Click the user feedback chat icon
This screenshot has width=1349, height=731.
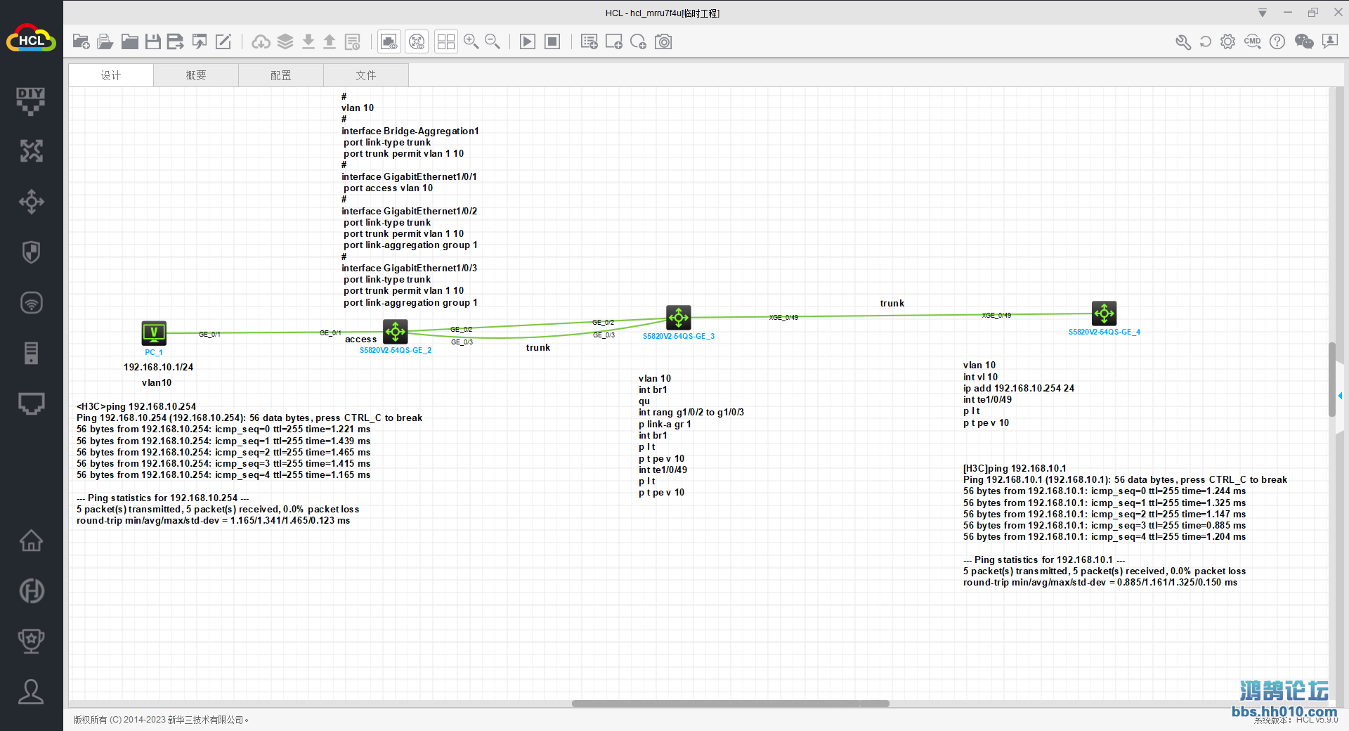point(1330,41)
